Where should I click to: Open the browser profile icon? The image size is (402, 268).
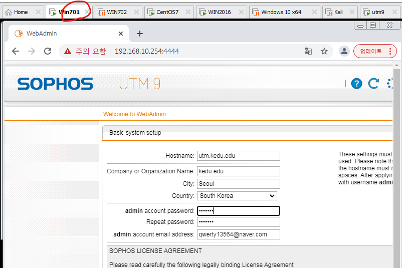[x=344, y=51]
